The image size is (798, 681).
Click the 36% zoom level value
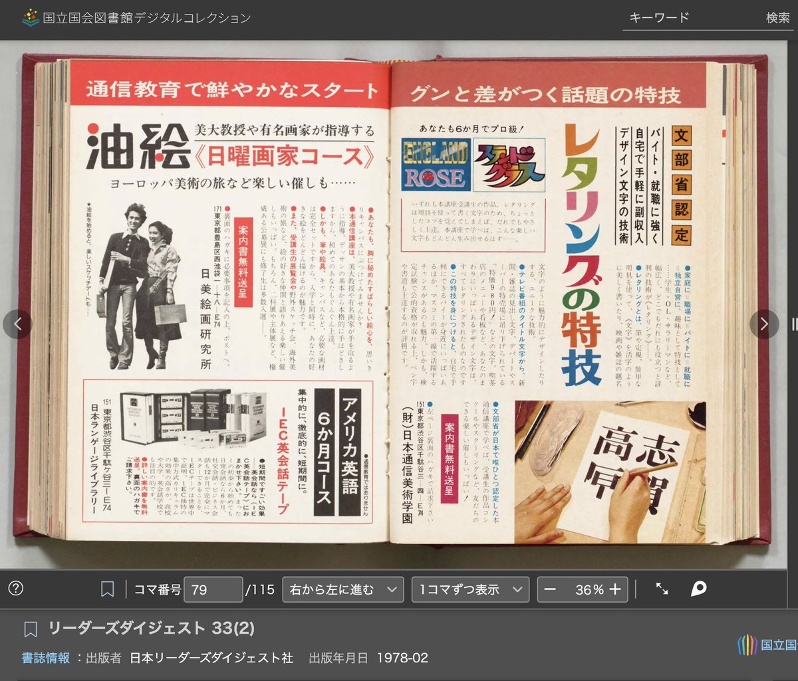589,589
